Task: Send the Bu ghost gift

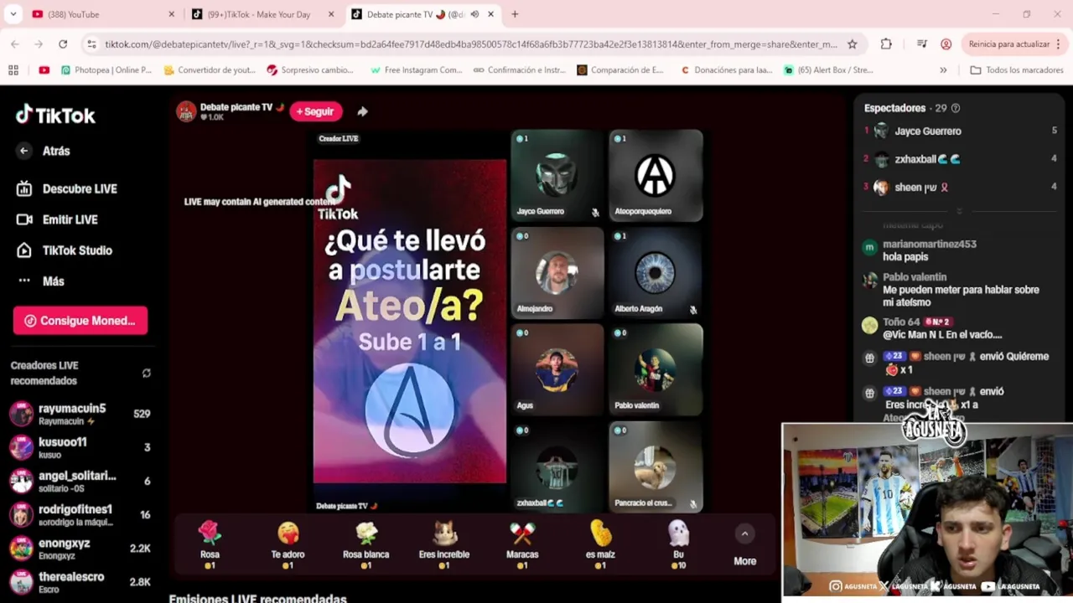Action: click(678, 545)
